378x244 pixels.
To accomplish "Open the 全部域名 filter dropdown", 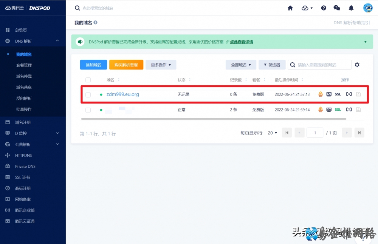I will [240, 65].
